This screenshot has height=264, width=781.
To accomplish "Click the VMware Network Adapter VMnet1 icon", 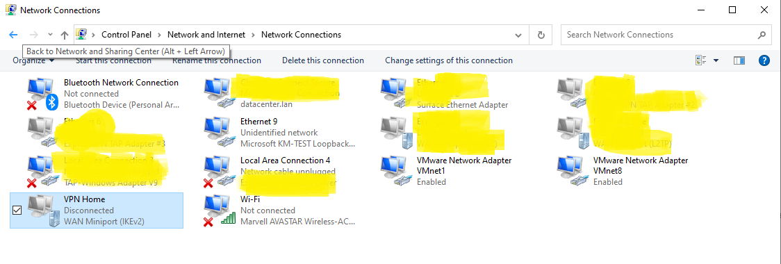I will [x=396, y=172].
